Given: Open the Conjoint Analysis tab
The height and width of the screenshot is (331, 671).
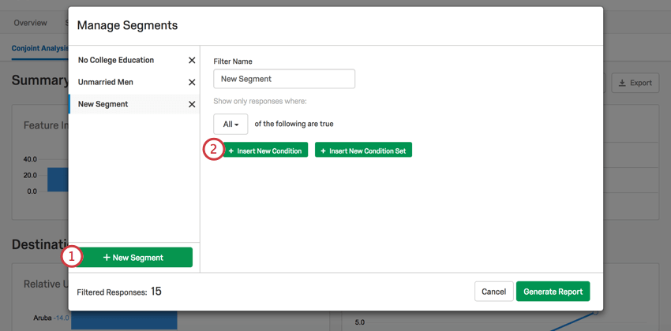Looking at the screenshot, I should [x=39, y=48].
